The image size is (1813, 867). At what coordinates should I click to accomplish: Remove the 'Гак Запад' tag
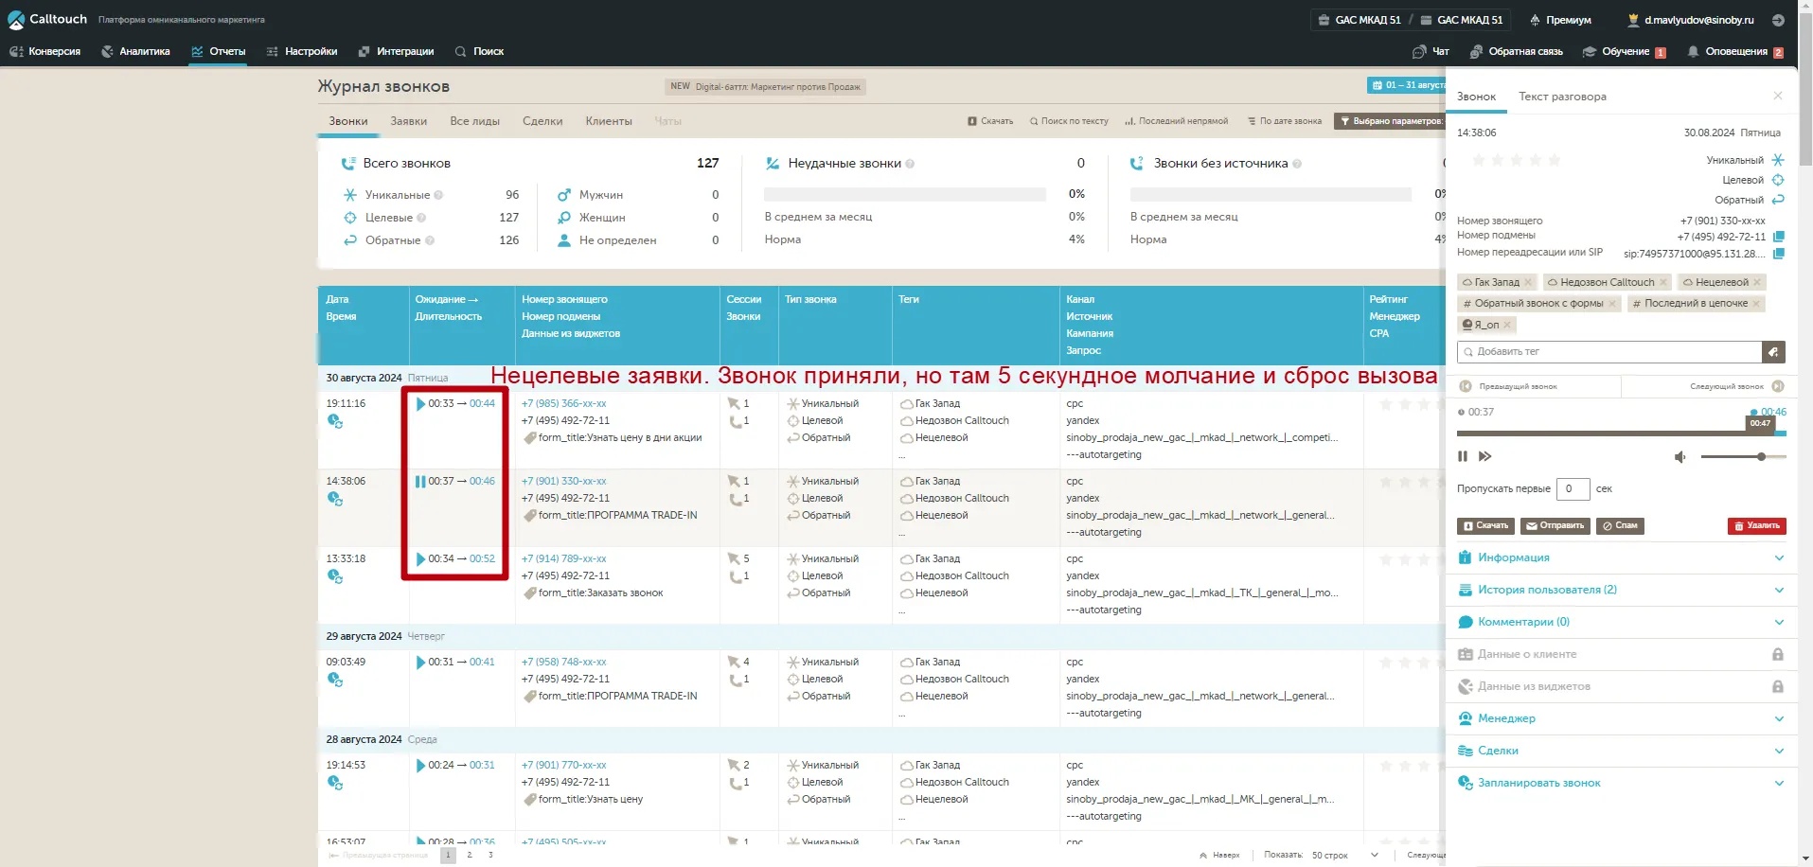pyautogui.click(x=1528, y=282)
